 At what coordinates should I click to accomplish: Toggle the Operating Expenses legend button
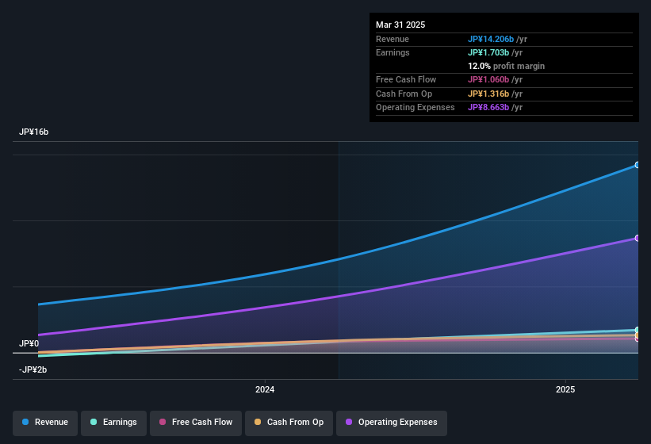tap(391, 423)
